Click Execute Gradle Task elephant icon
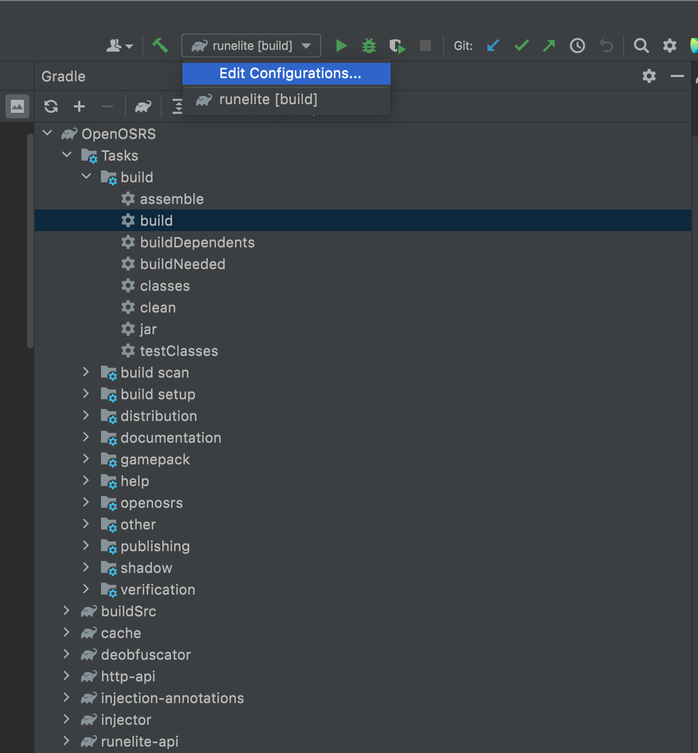The width and height of the screenshot is (698, 753). coord(143,106)
